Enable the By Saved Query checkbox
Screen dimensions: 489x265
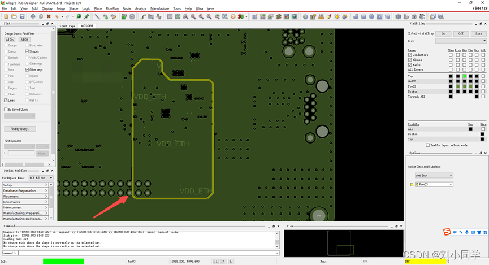pyautogui.click(x=6, y=110)
